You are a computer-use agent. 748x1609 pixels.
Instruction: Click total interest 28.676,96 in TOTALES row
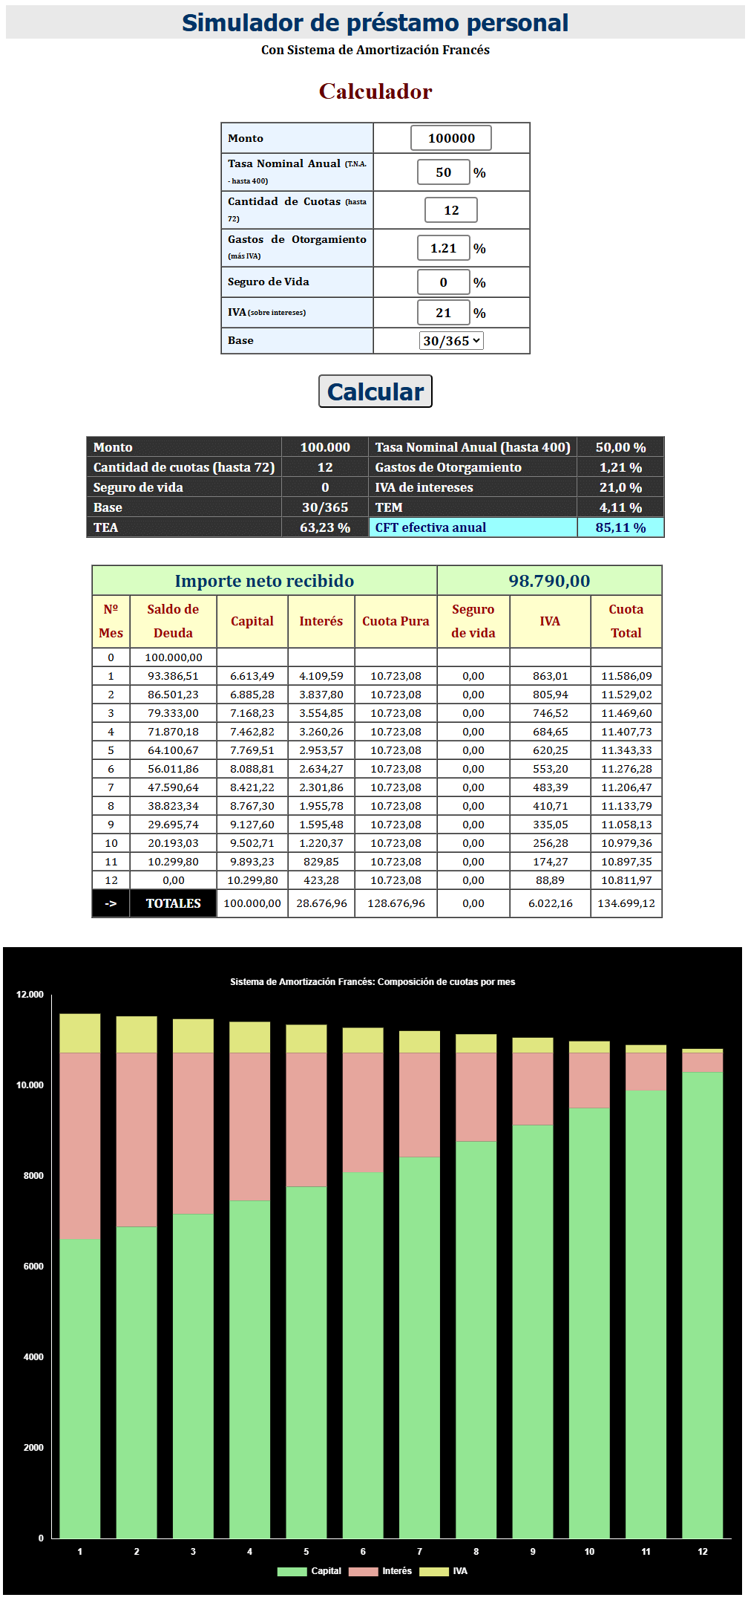pyautogui.click(x=321, y=903)
